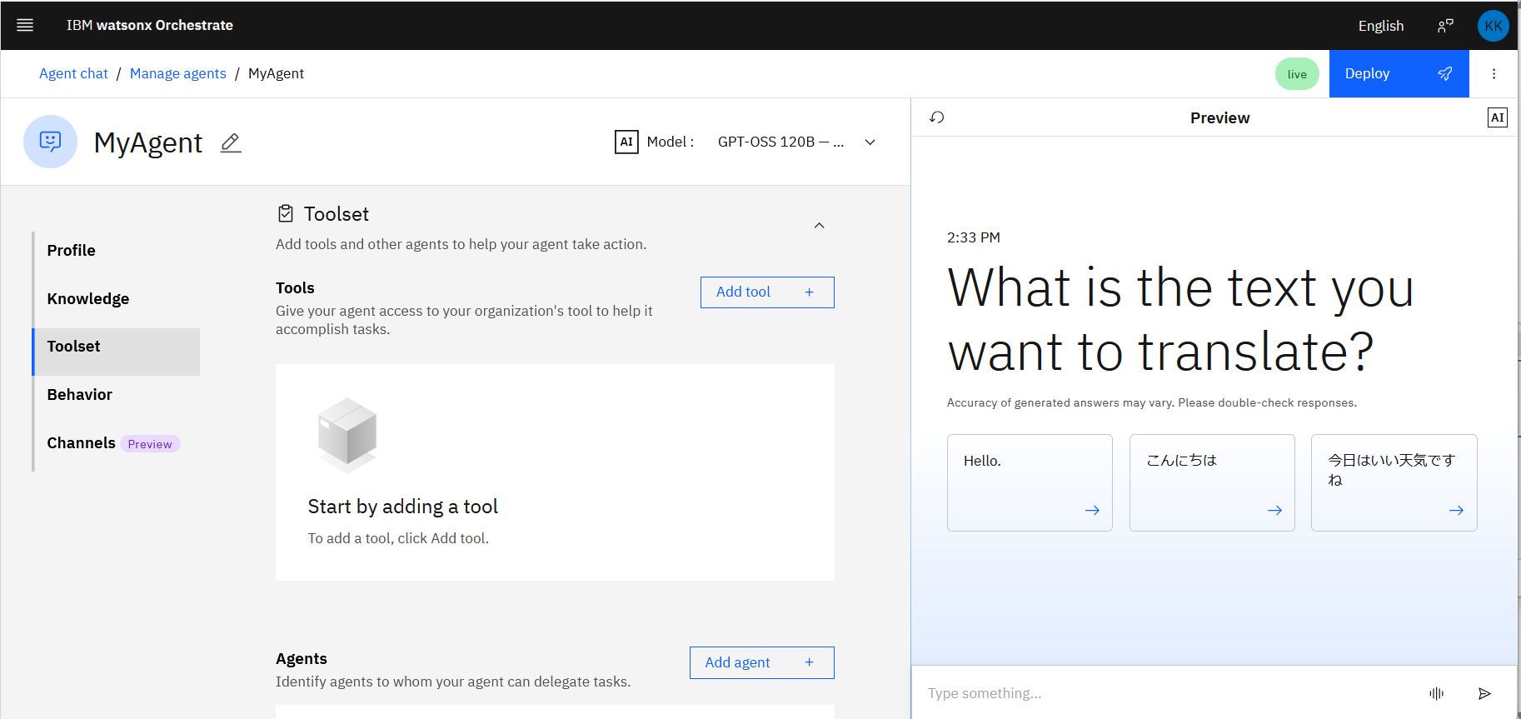Click the pencil icon to rename MyAgent

pyautogui.click(x=231, y=143)
